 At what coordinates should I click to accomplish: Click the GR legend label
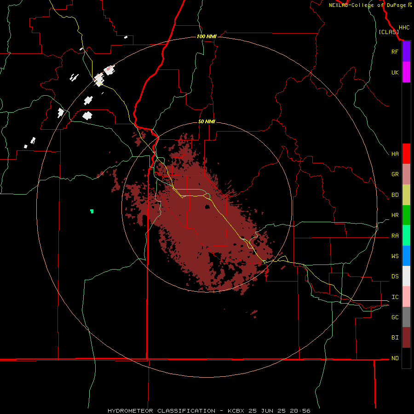point(395,174)
